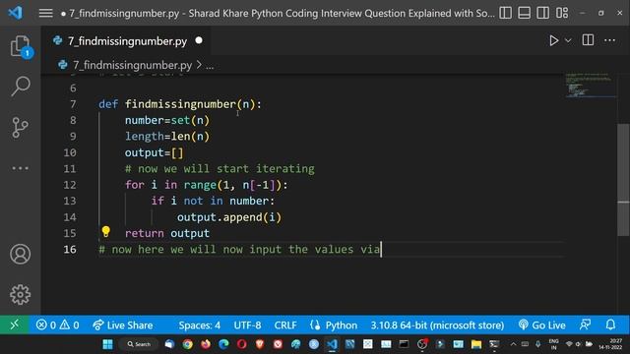The image size is (630, 354).
Task: Click the minimap code preview
Action: pos(590,86)
